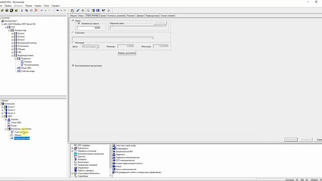The width and height of the screenshot is (322, 181).
Task: Toggle Восстановление при рестарте checkbox
Action: (73, 65)
